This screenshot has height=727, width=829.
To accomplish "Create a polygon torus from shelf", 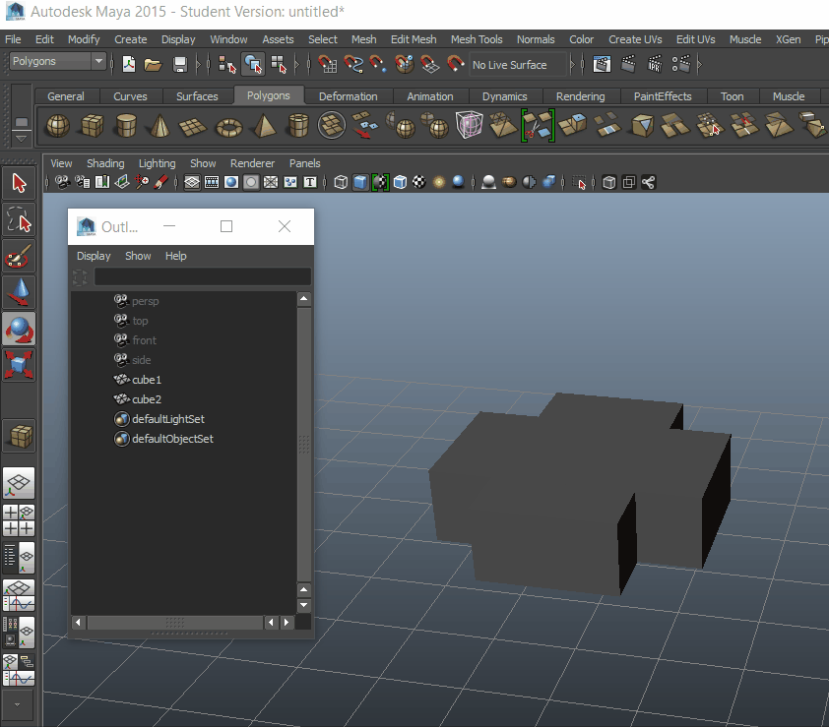I will [x=228, y=127].
